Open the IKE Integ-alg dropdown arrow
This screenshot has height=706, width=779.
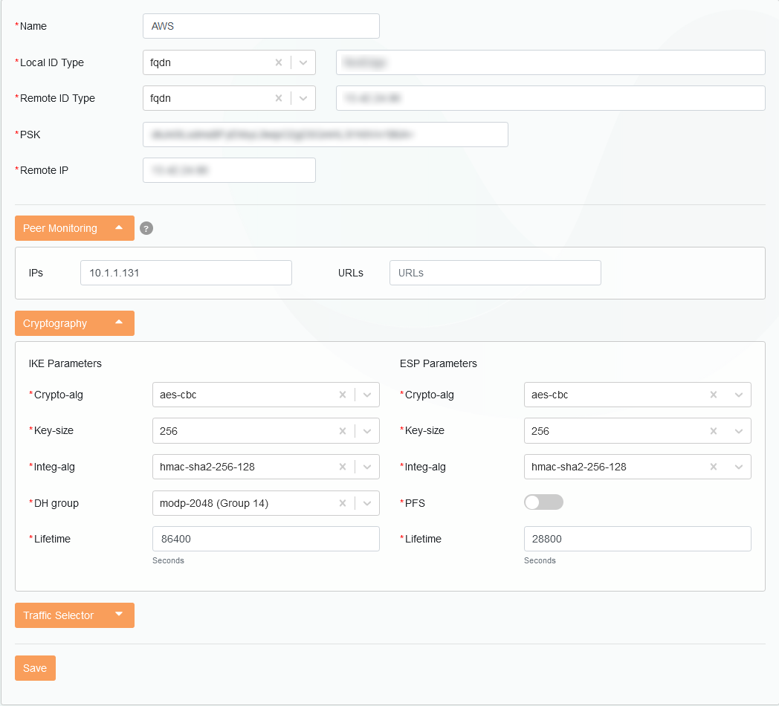point(367,467)
